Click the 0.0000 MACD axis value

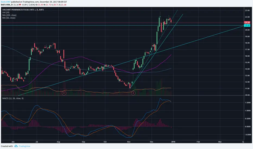(x=248, y=127)
